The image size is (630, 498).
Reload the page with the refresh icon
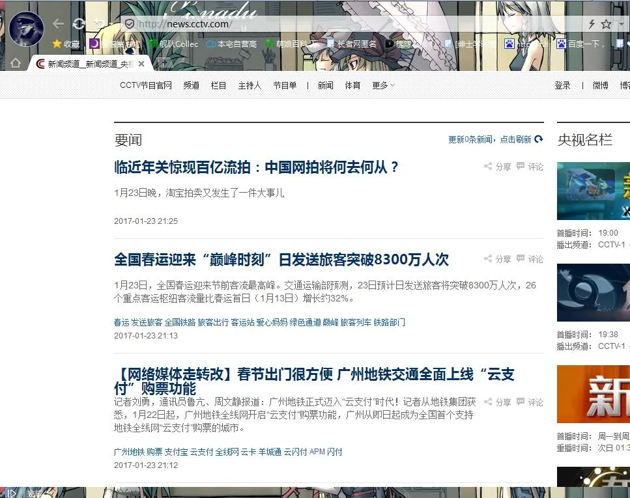tap(79, 24)
